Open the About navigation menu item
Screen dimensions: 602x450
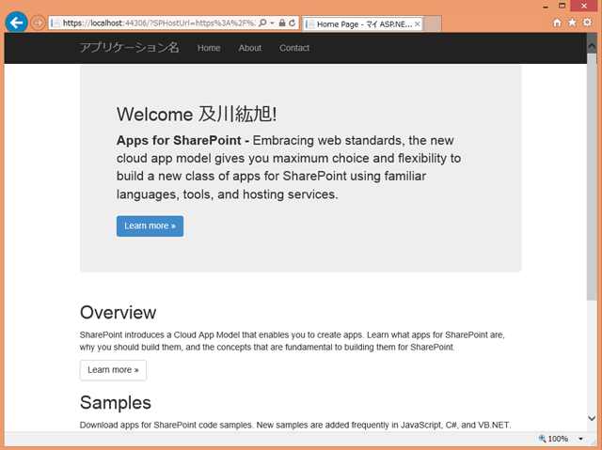pyautogui.click(x=250, y=48)
